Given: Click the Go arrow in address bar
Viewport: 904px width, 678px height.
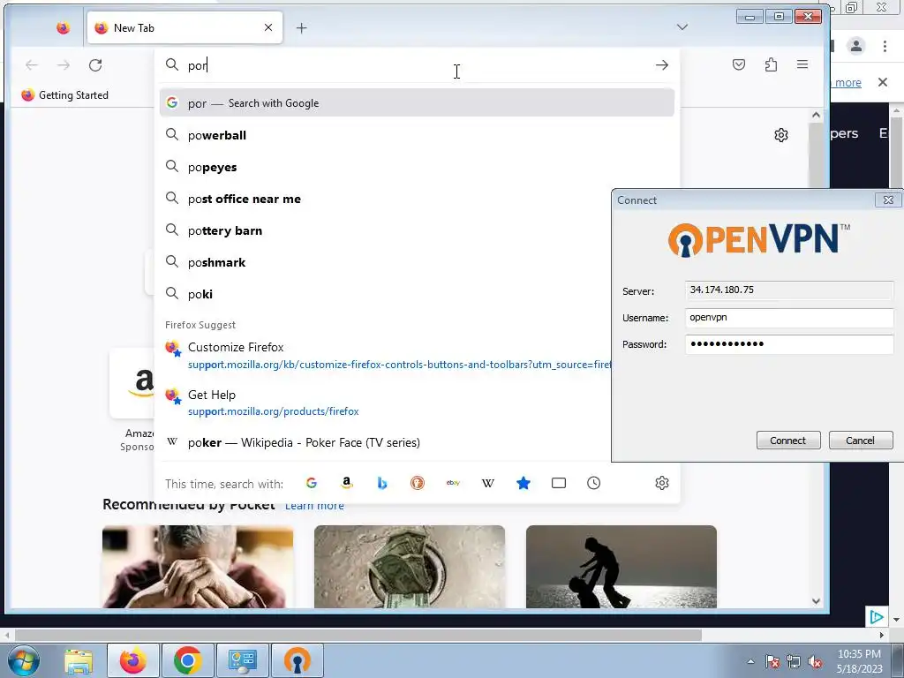Looking at the screenshot, I should pos(662,65).
